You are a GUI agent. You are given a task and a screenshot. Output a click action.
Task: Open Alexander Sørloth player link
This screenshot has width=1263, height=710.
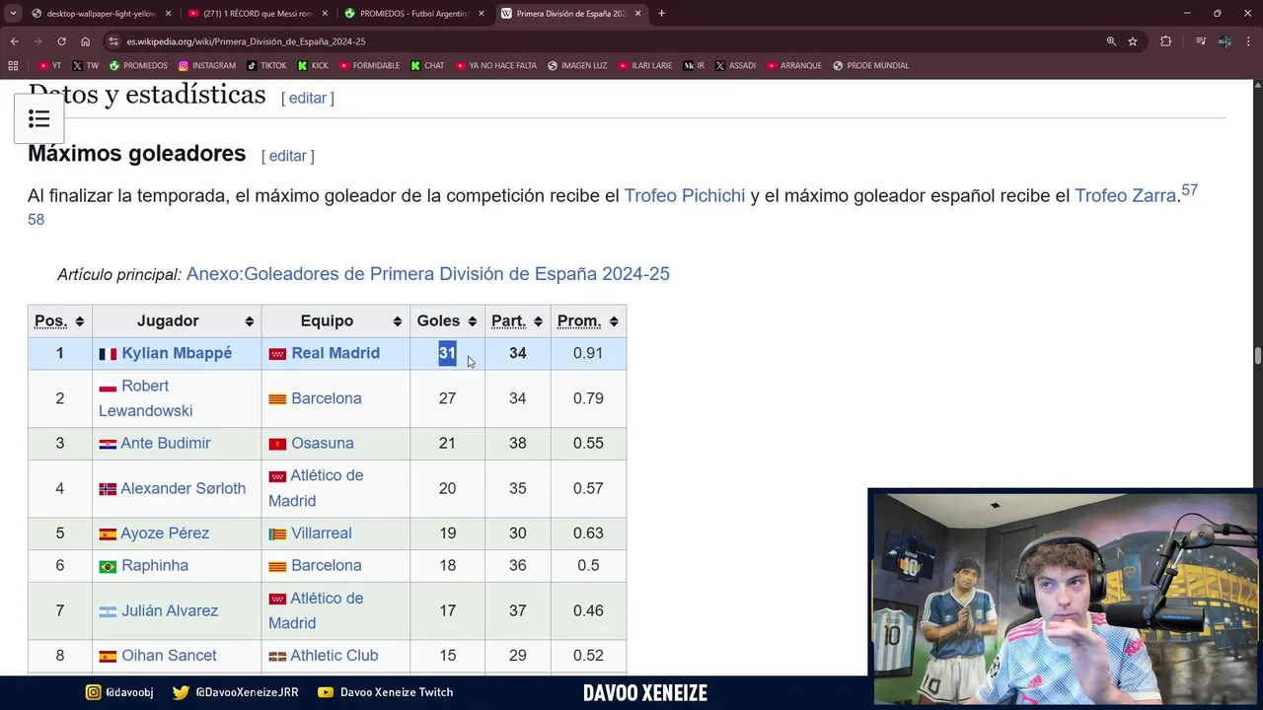coord(183,488)
